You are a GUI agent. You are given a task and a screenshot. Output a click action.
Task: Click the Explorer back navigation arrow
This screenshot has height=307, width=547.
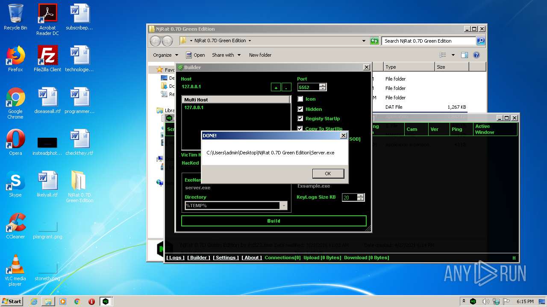click(155, 41)
